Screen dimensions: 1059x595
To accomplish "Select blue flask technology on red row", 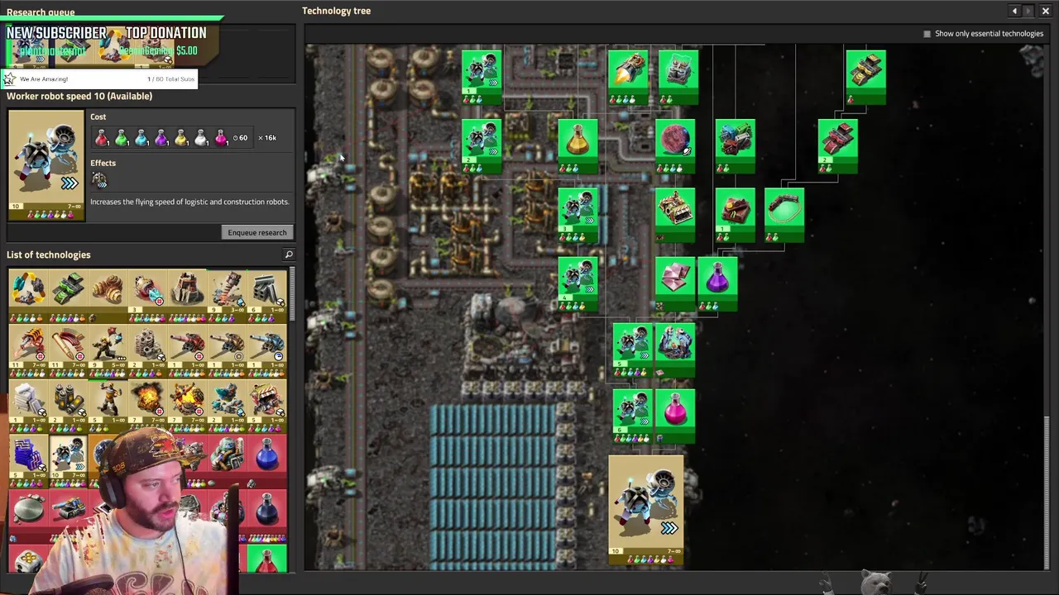I will [266, 459].
